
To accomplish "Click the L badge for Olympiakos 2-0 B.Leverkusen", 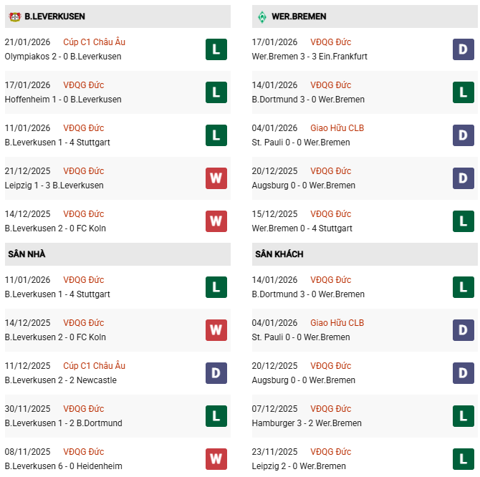I will point(216,49).
